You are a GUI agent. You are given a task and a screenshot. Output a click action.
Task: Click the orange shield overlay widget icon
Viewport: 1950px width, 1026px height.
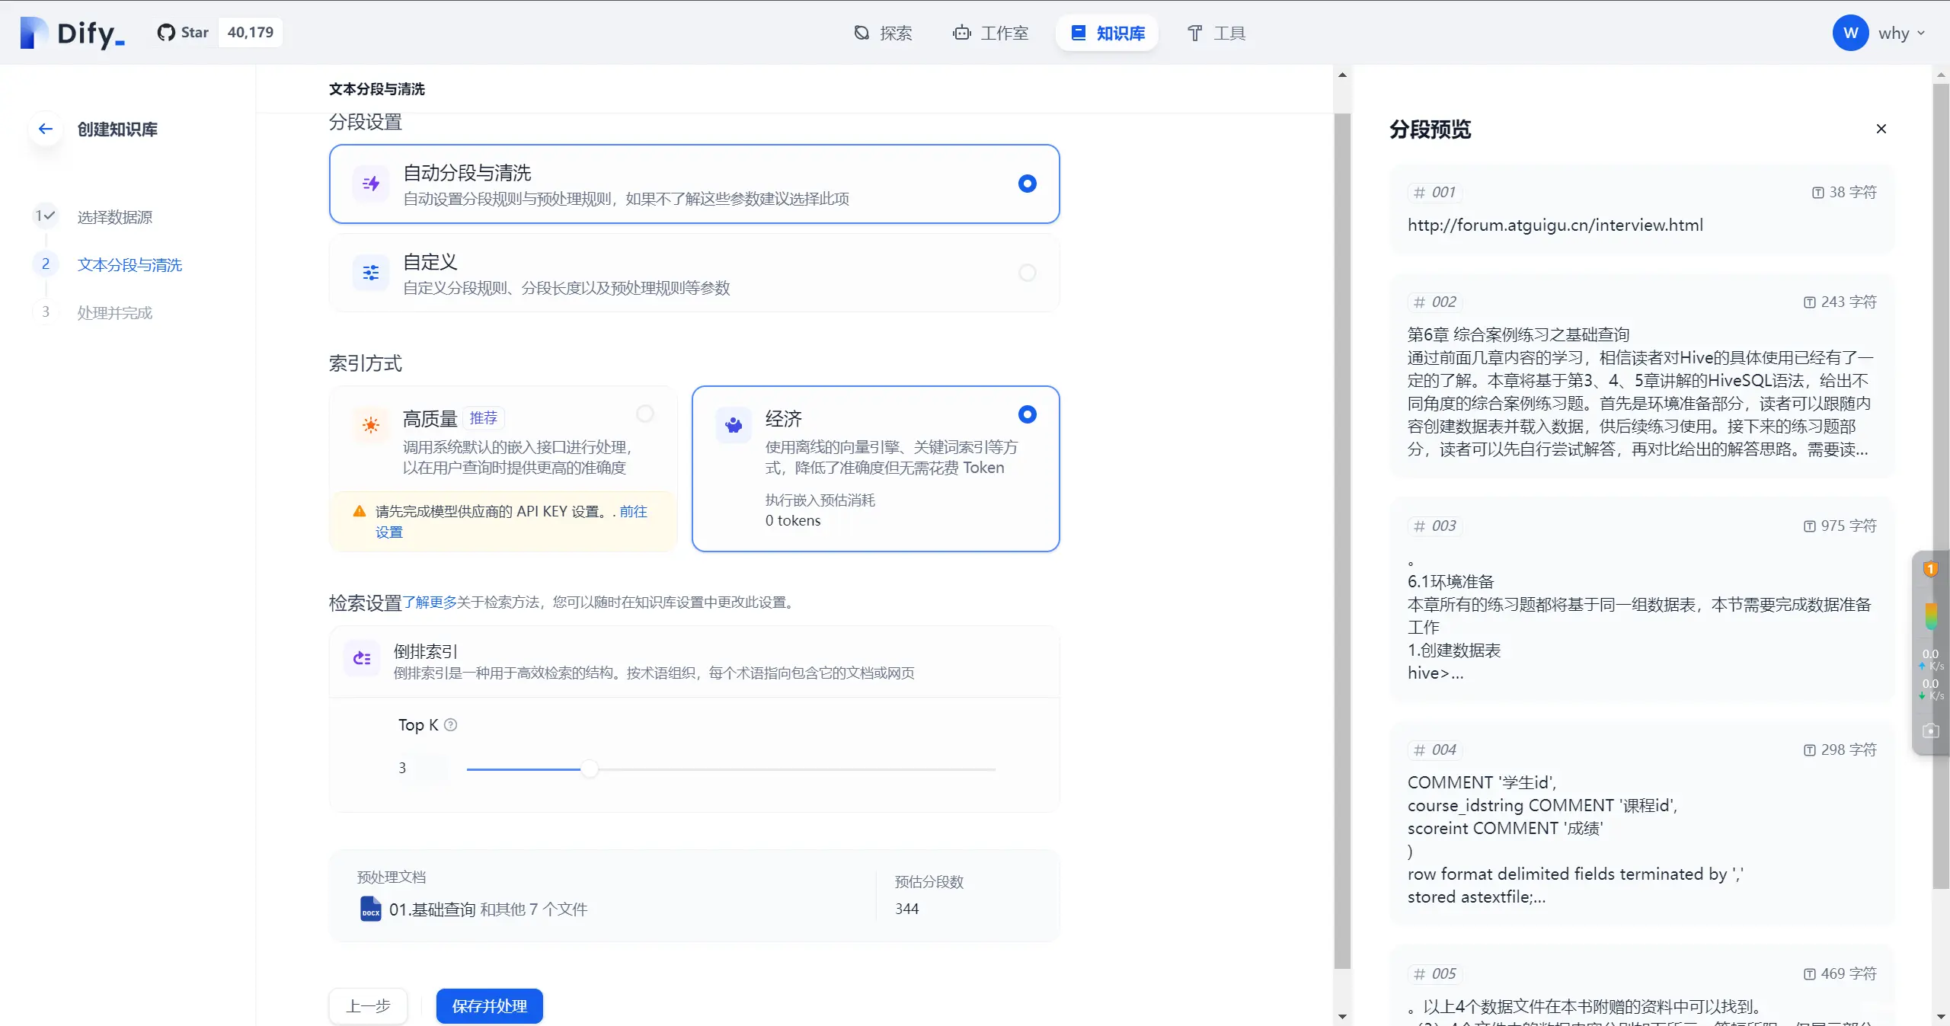(1930, 569)
